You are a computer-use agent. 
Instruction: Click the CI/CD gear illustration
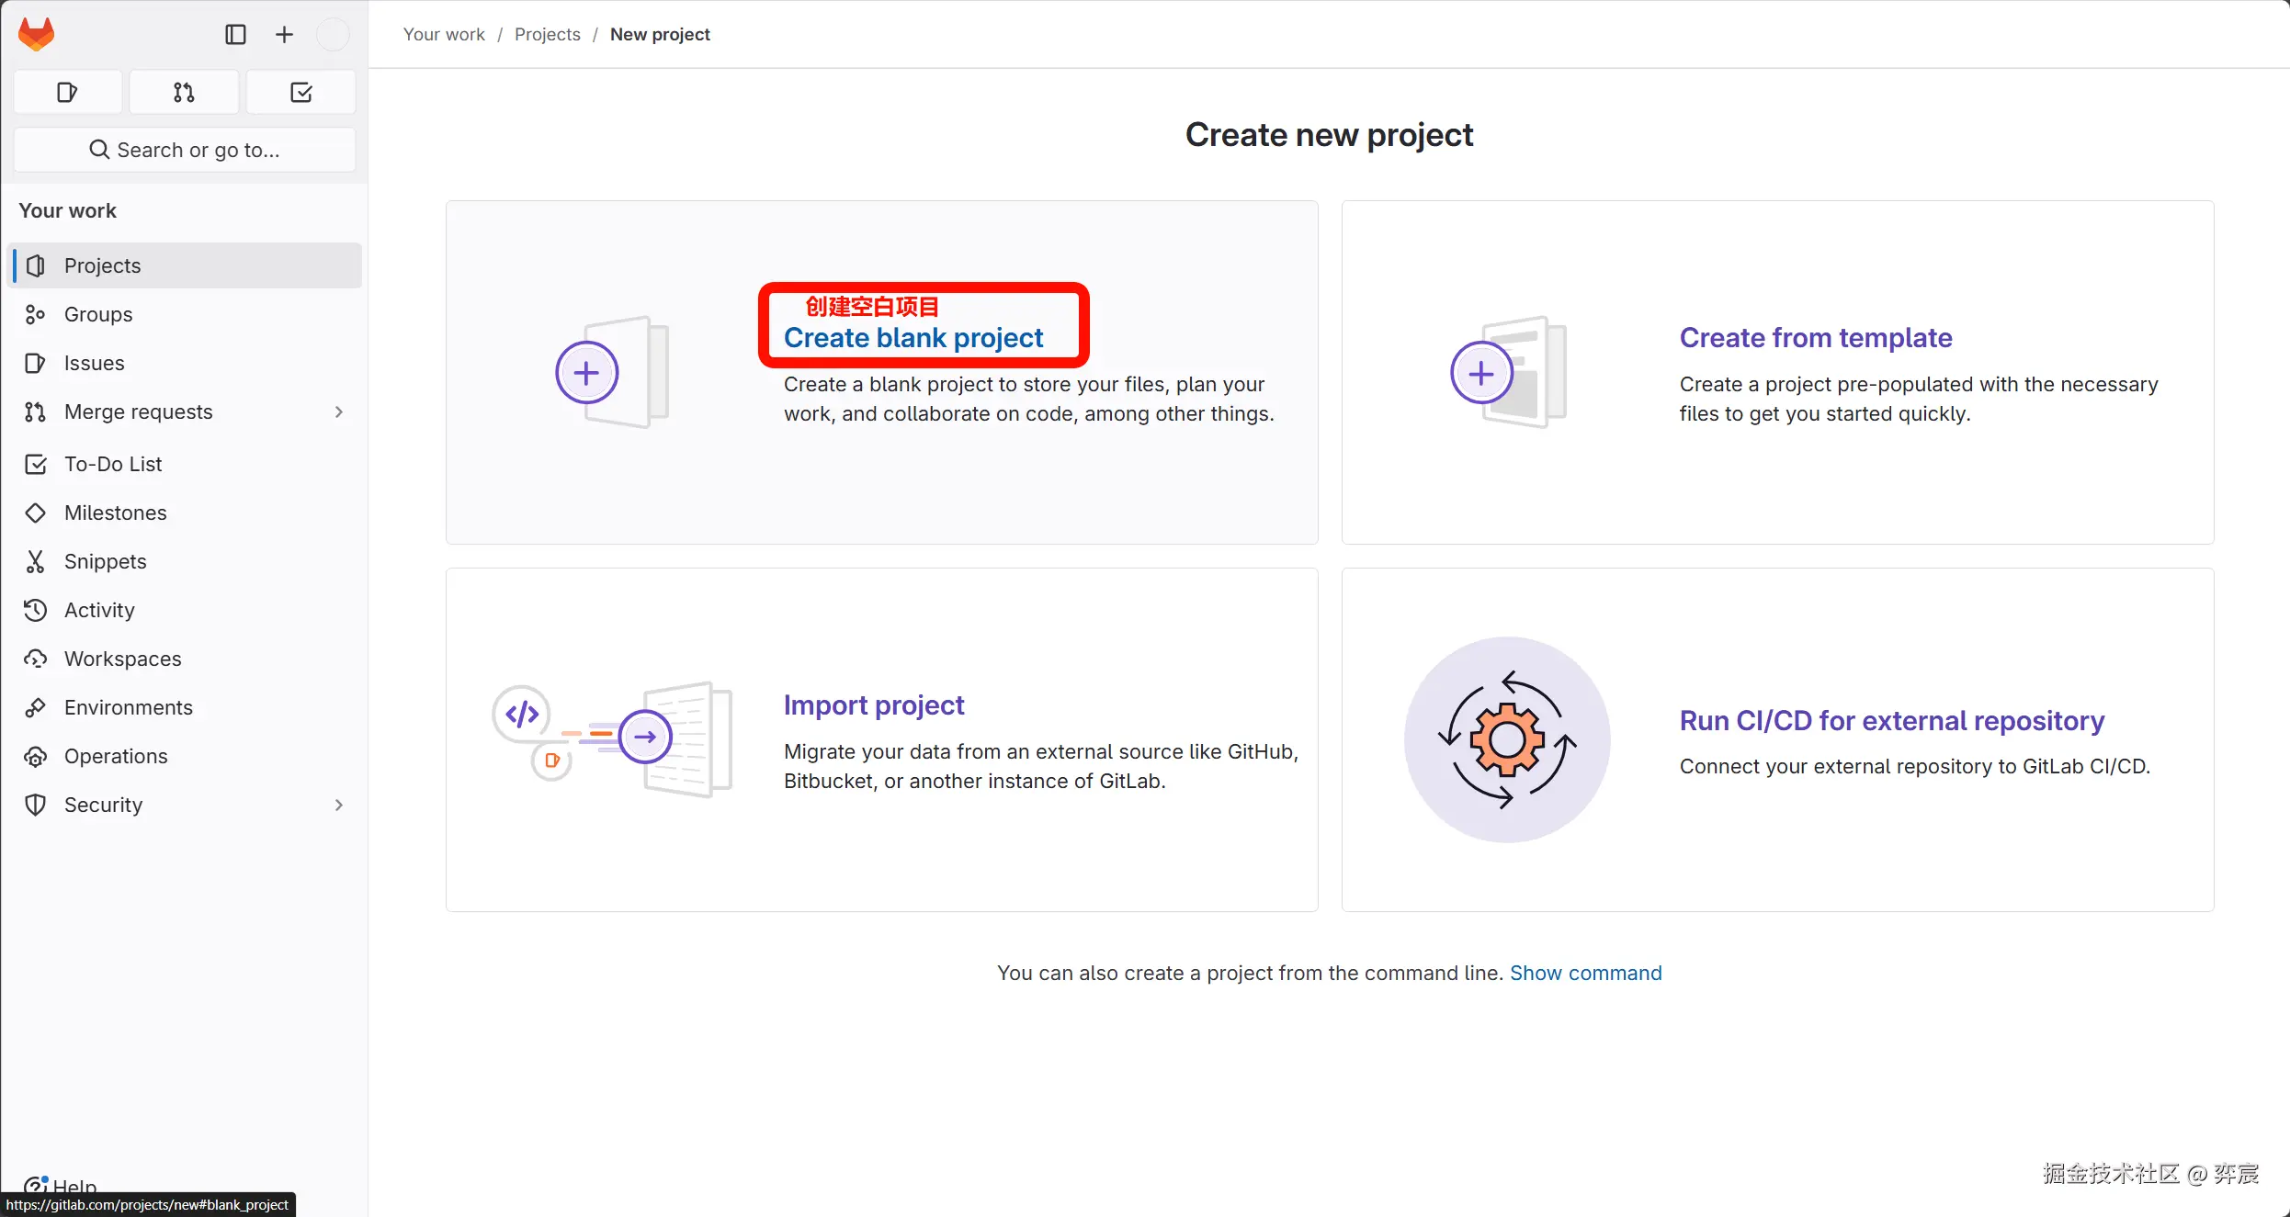pos(1507,739)
